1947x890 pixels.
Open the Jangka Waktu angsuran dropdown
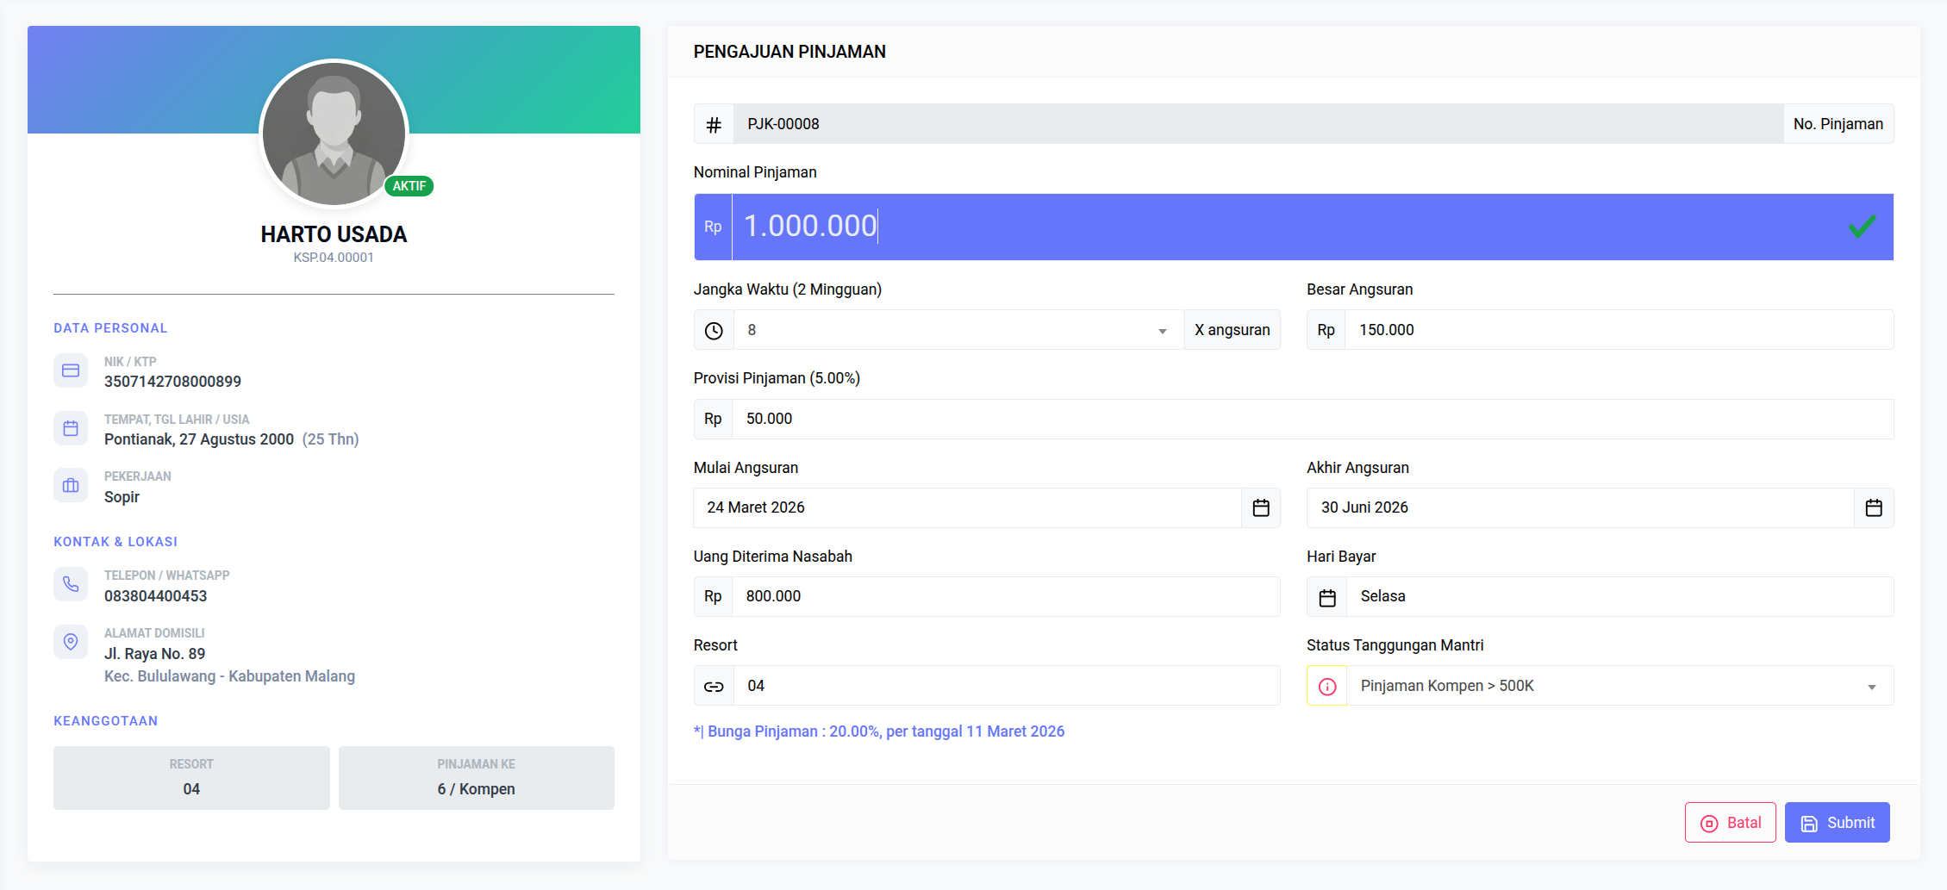1162,329
